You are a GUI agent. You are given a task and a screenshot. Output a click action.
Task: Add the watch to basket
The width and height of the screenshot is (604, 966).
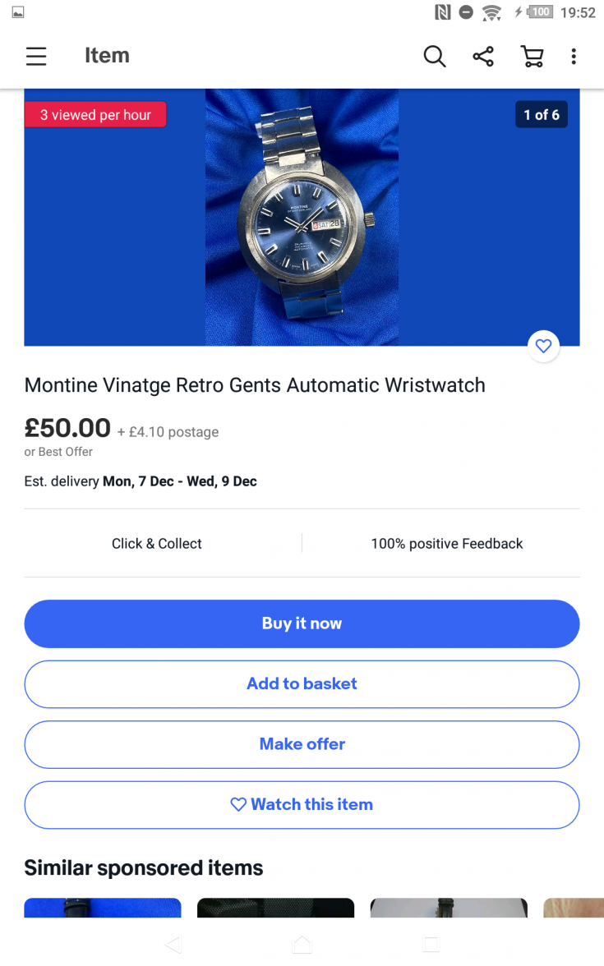(302, 683)
